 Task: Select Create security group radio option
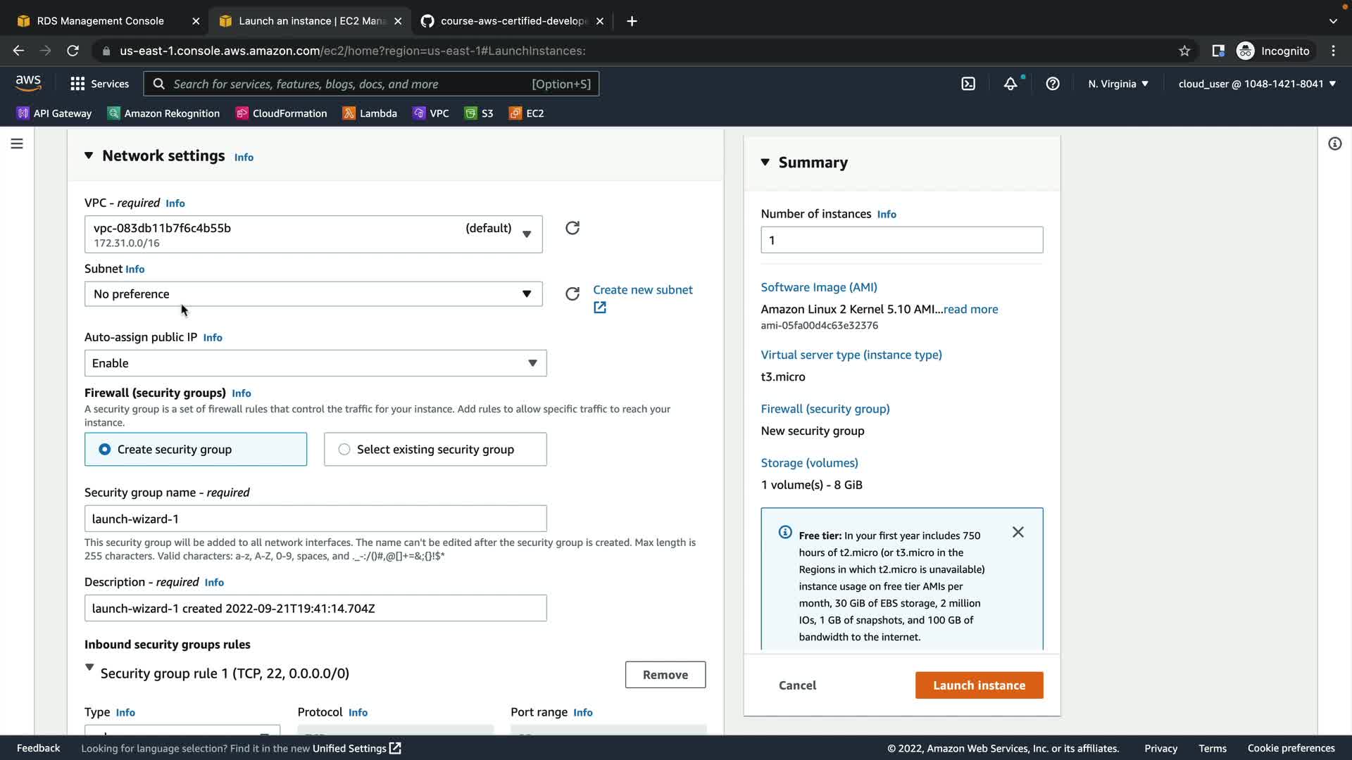click(105, 449)
